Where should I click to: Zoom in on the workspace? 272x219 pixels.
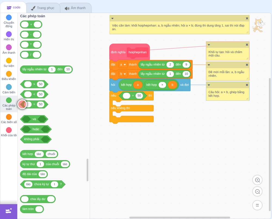(x=257, y=180)
